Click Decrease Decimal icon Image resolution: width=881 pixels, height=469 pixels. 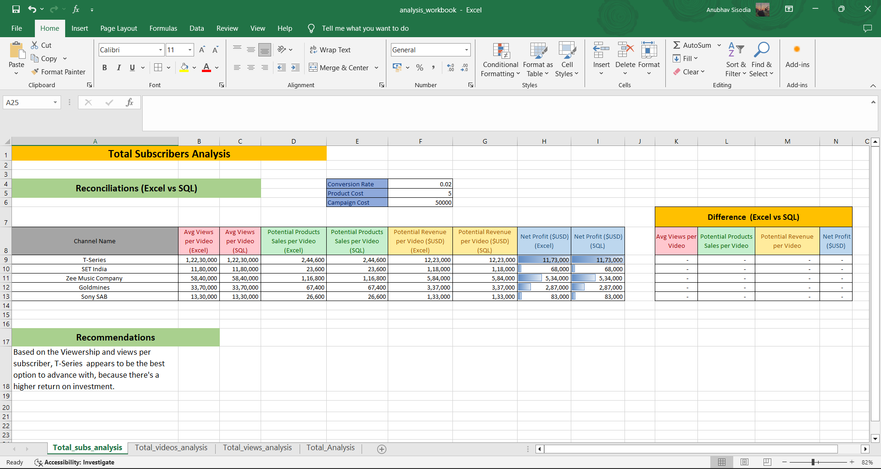click(x=464, y=67)
